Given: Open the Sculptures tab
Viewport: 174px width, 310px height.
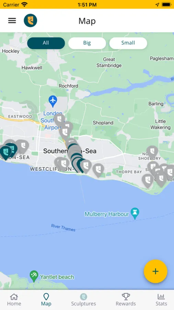Looking at the screenshot, I should point(83,300).
